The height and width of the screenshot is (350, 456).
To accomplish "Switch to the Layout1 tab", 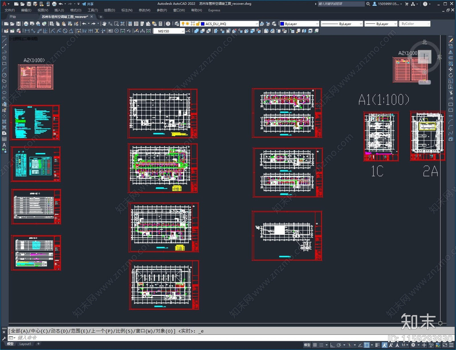I will [x=25, y=344].
